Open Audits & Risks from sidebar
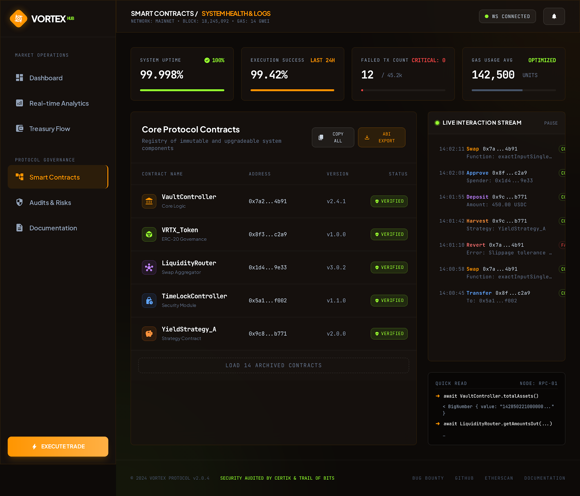Viewport: 580px width, 496px height. [x=50, y=203]
